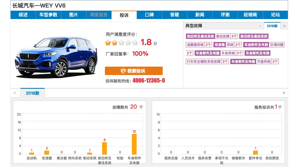301x168 pixels.
Task: Click the user satisfaction star rating
Action: pos(121,43)
